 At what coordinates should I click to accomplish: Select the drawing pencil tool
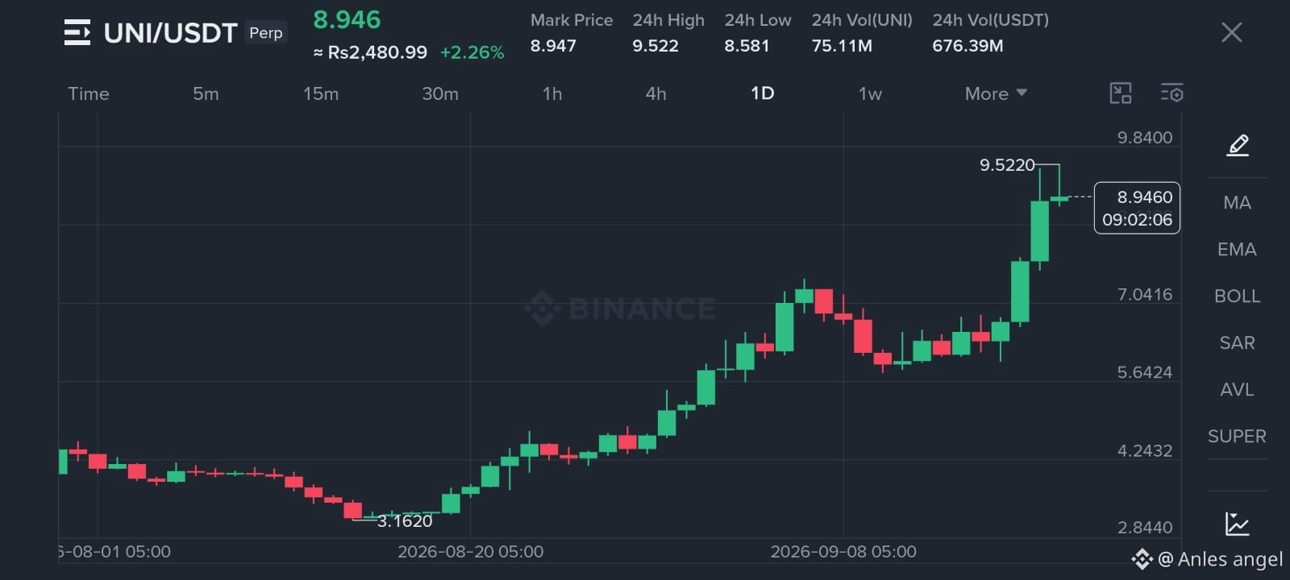pos(1238,145)
